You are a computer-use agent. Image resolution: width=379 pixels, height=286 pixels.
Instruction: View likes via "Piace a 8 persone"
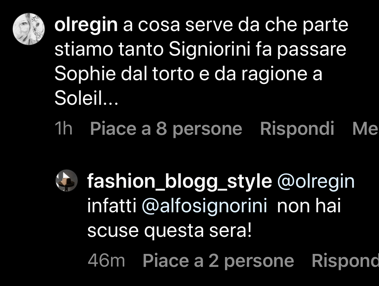(x=166, y=129)
